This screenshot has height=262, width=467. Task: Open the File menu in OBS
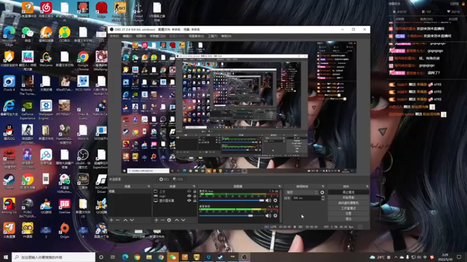tap(114, 36)
